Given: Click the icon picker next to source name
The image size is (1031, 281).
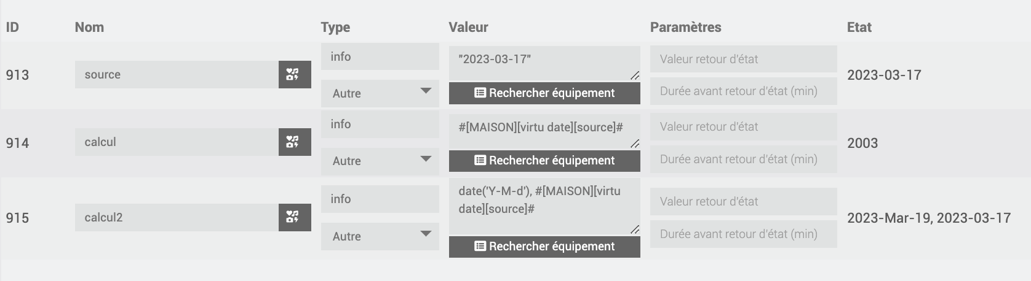Looking at the screenshot, I should tap(295, 75).
